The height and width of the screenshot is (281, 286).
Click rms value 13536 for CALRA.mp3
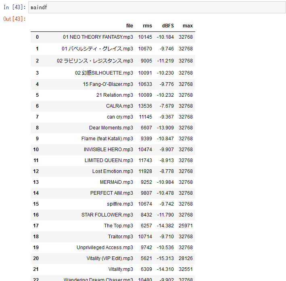145,106
